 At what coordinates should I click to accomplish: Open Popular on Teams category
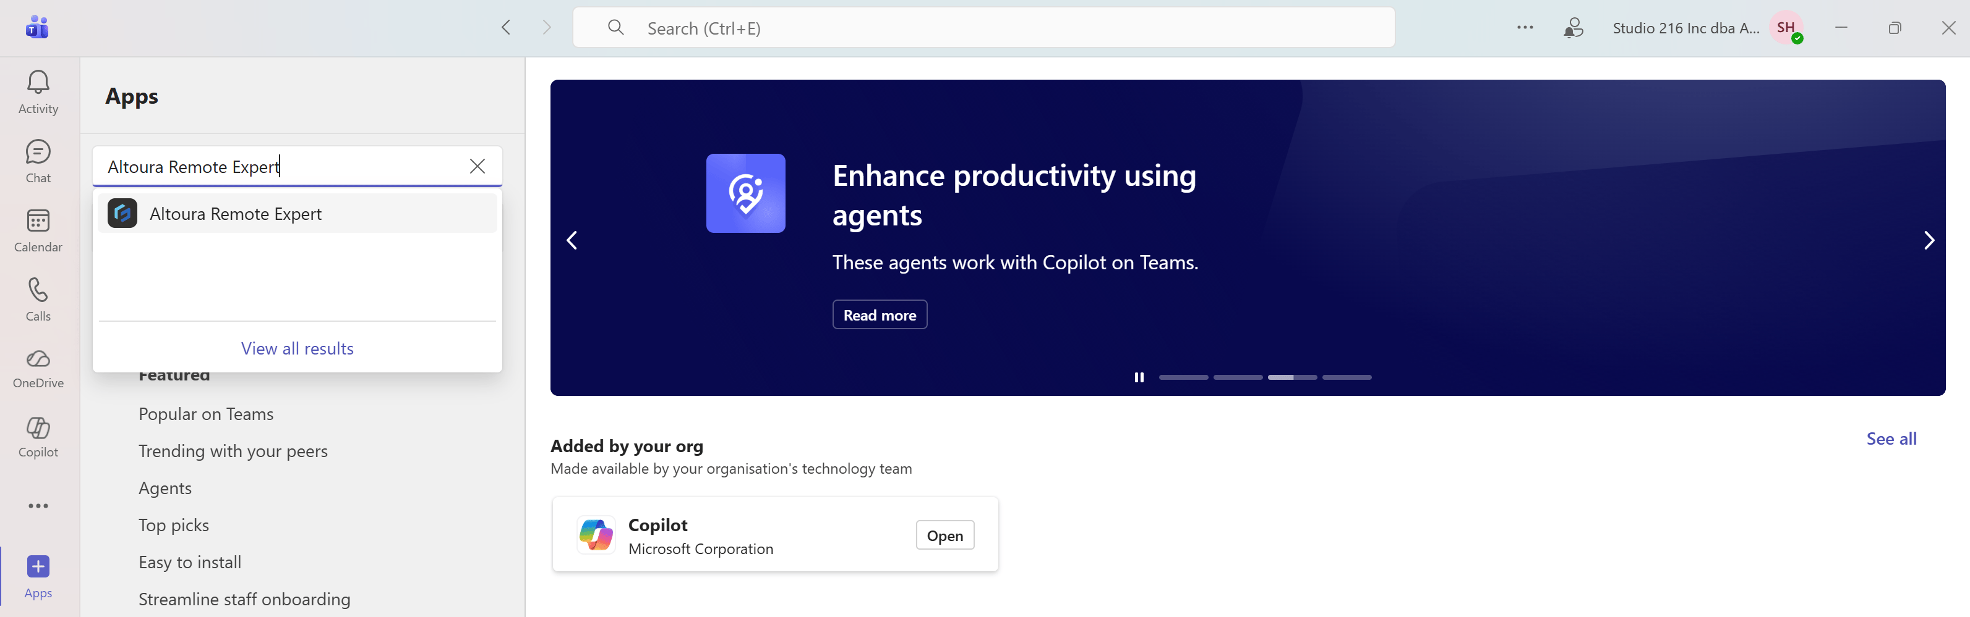(x=206, y=414)
